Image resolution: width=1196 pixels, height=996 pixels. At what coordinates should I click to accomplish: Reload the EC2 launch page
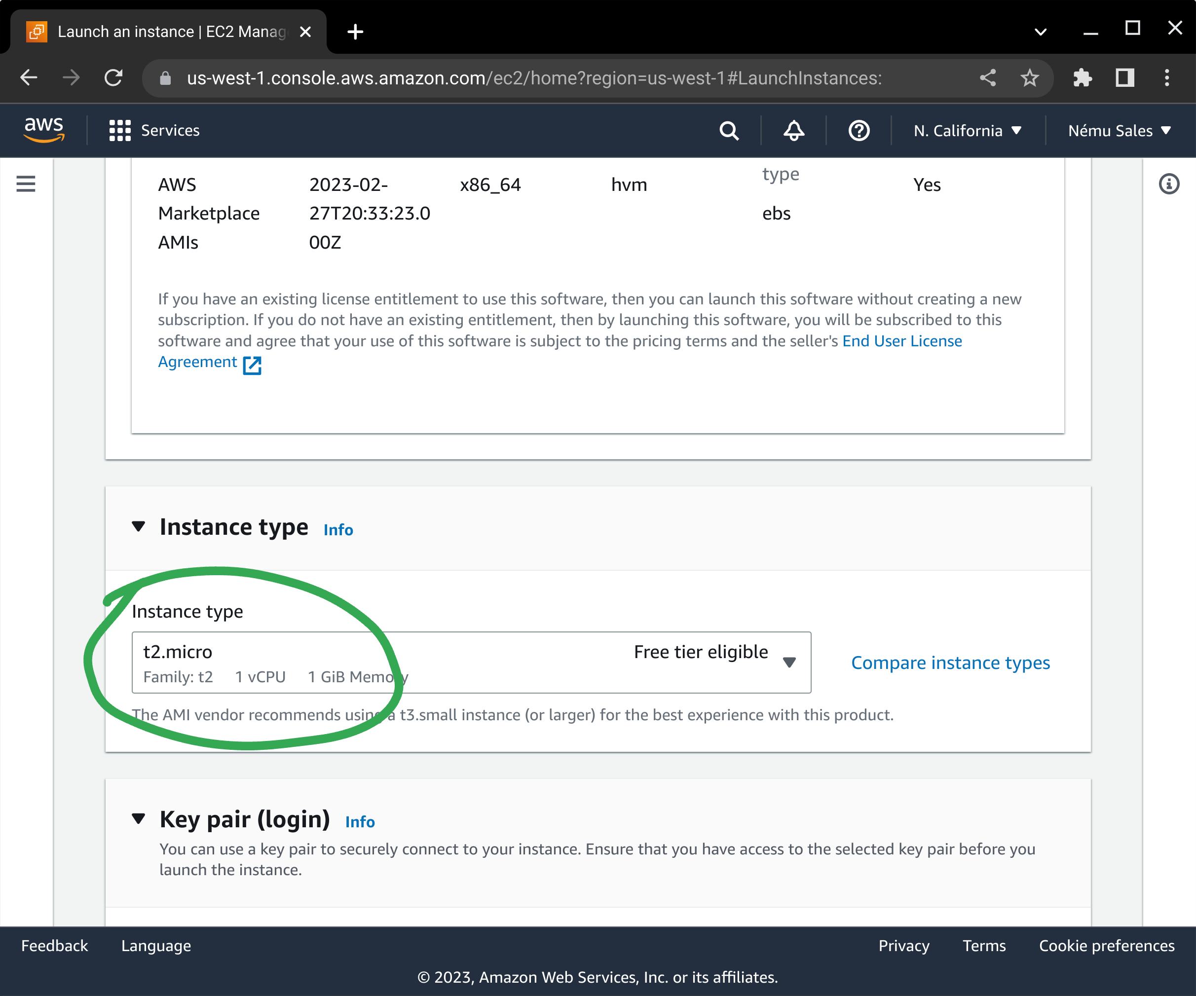pos(113,77)
